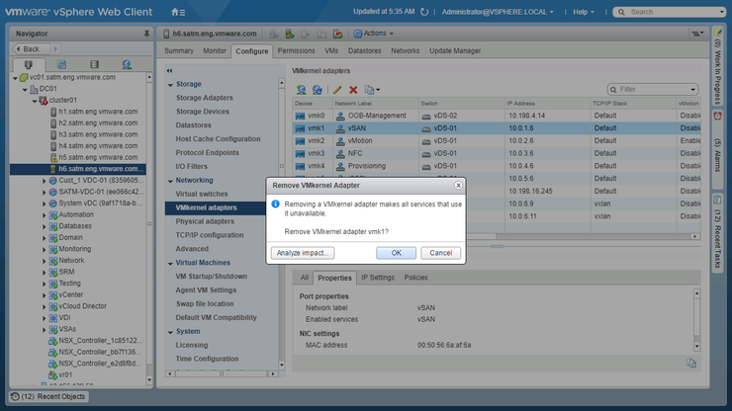Open the Hosts and Clusters navigator view
The height and width of the screenshot is (411, 732).
click(x=29, y=64)
